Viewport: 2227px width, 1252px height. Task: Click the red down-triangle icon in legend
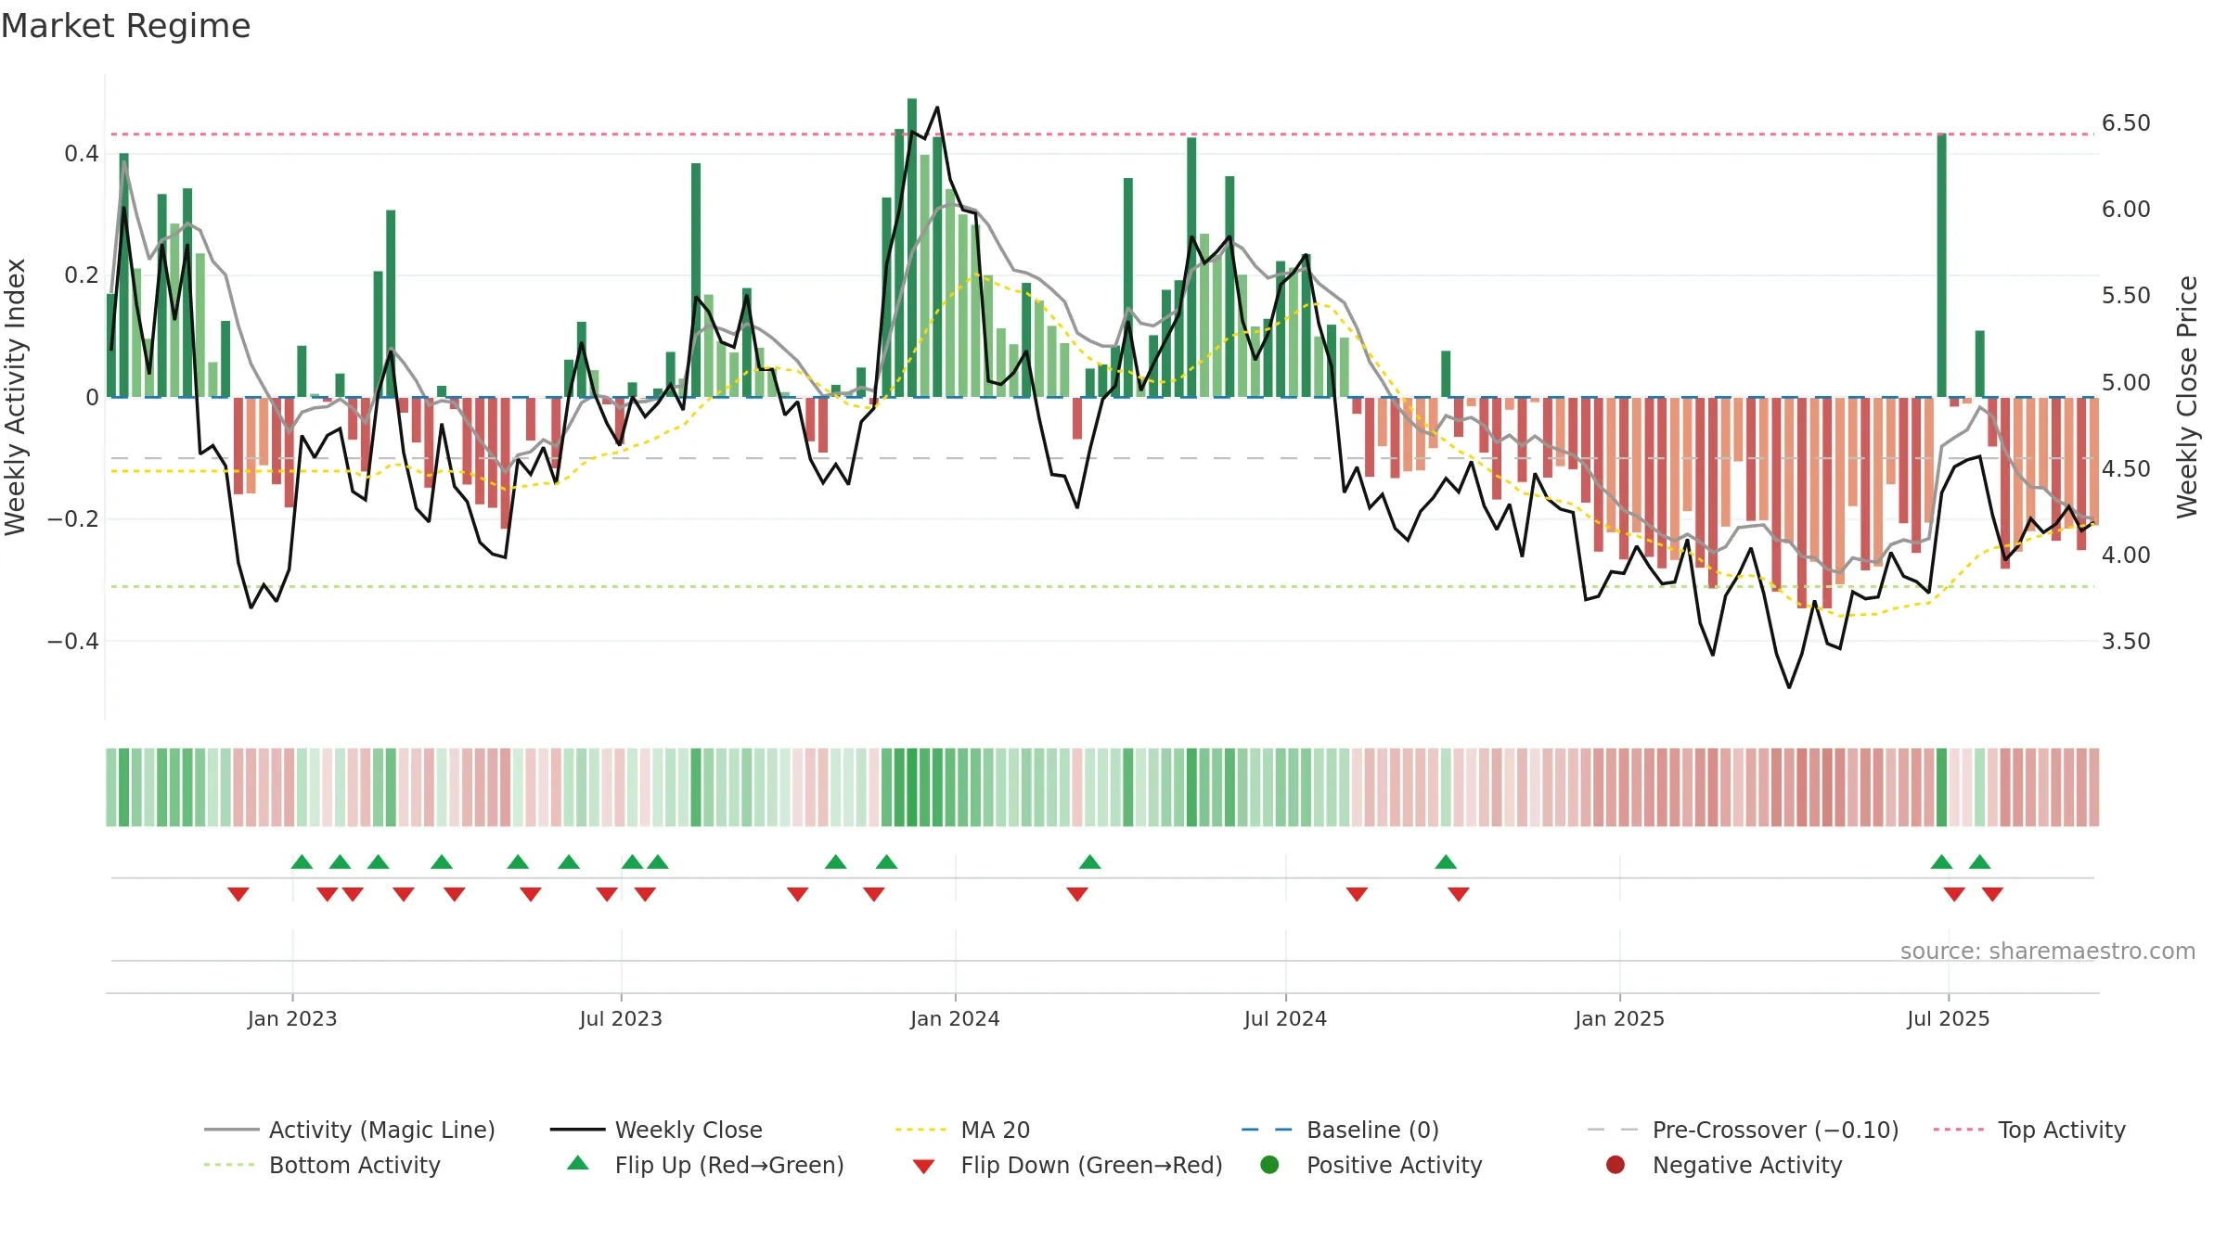tap(923, 1166)
